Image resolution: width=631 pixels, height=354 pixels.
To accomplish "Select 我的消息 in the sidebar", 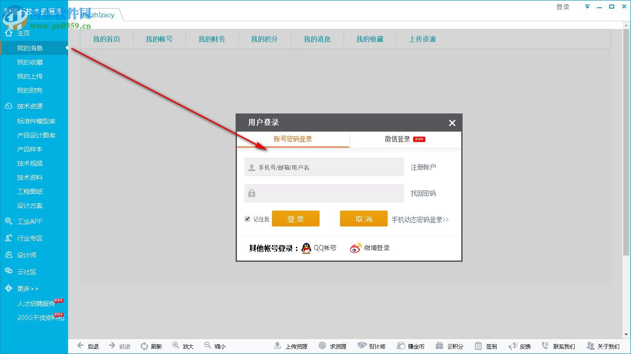I will [x=34, y=48].
